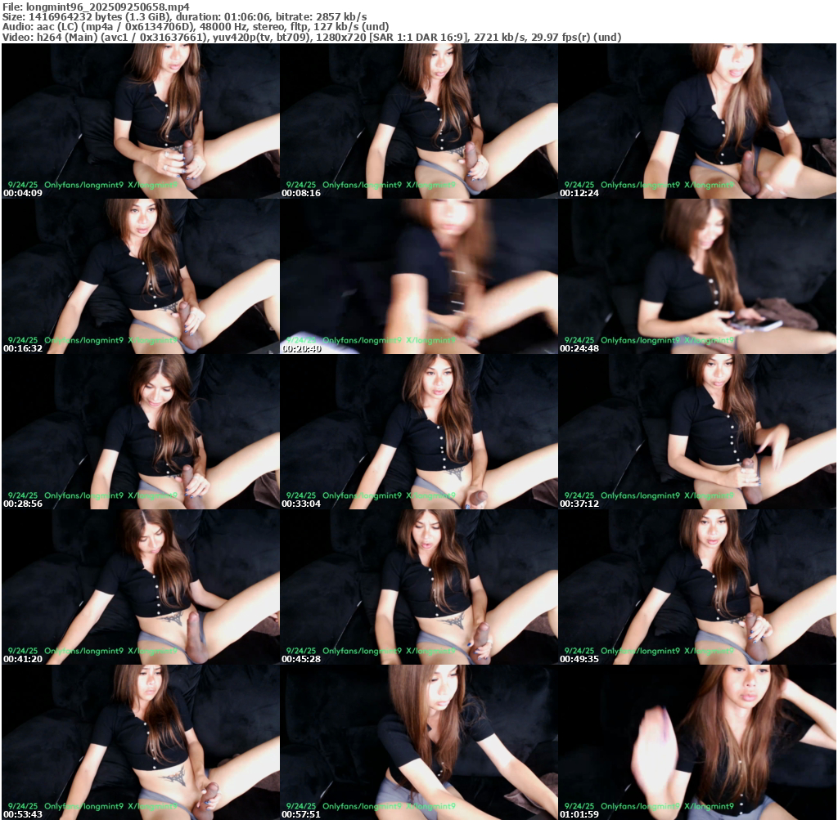
Task: Open the 00:53:43 frame
Action: (141, 742)
